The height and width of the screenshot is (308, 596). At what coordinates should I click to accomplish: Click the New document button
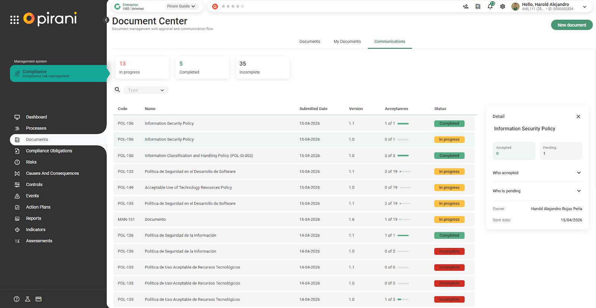(x=571, y=25)
